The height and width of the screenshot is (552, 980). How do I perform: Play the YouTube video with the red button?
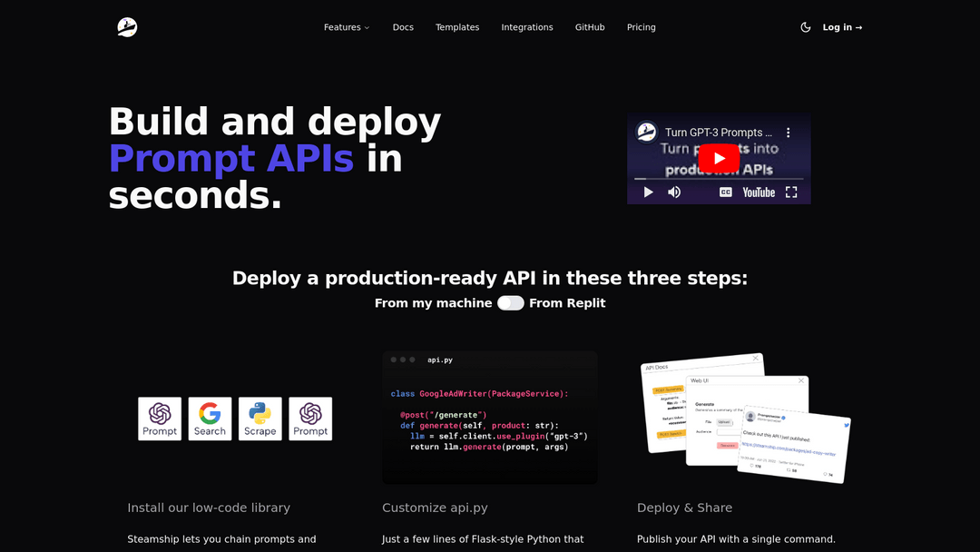(x=719, y=158)
